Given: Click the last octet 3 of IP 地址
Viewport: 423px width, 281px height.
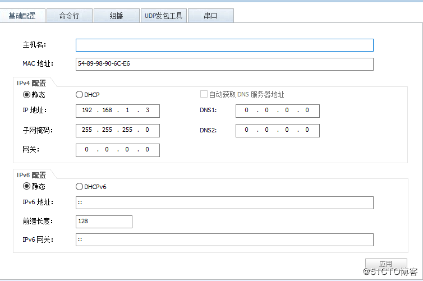Looking at the screenshot, I should pyautogui.click(x=148, y=110).
